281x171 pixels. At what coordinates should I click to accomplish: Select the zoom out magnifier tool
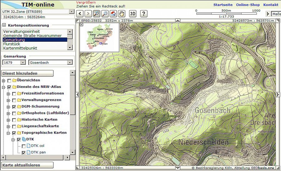coord(105,13)
